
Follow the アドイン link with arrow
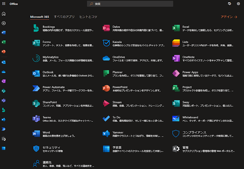pos(229,17)
